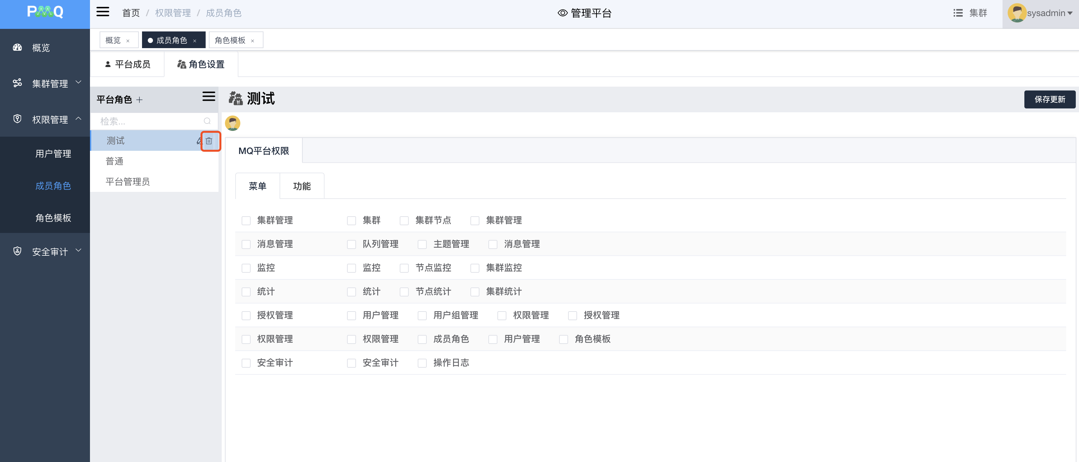Screen dimensions: 1079x462
Task: Open the 平台角色 panel list menu icon
Action: click(209, 97)
